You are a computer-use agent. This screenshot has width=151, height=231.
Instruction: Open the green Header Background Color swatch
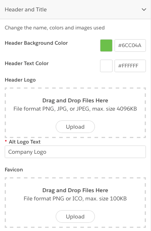point(106,45)
